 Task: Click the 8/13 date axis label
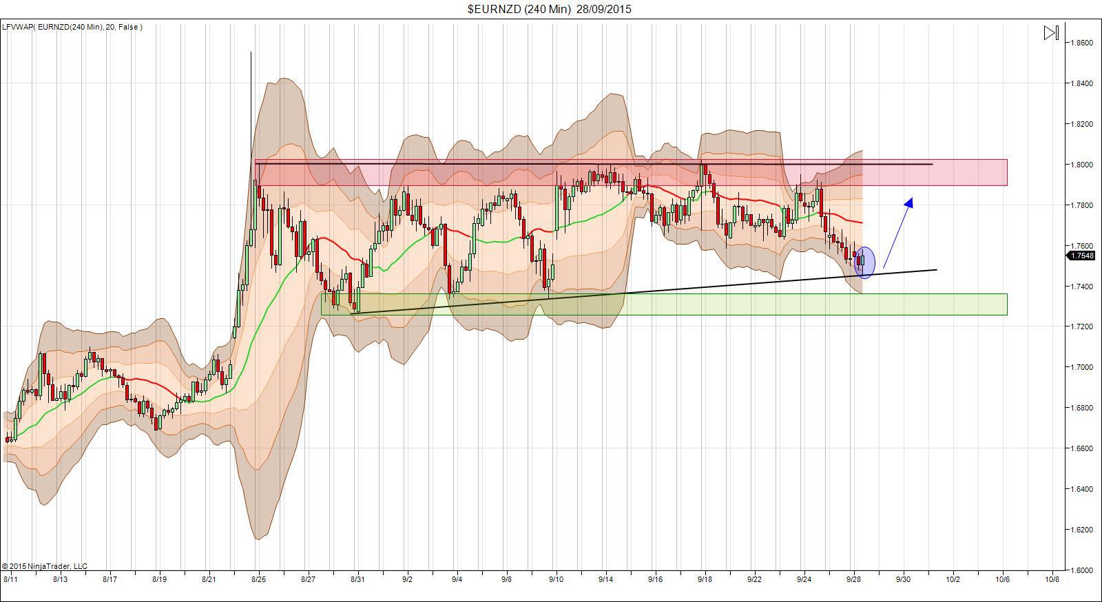coord(60,579)
